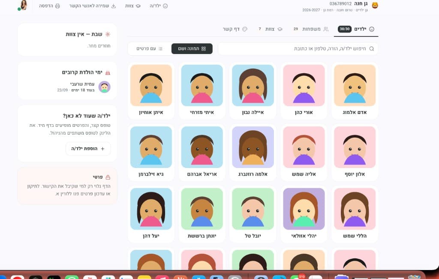Click the sun icon beside שבת
439x279 pixels.
pyautogui.click(x=108, y=34)
